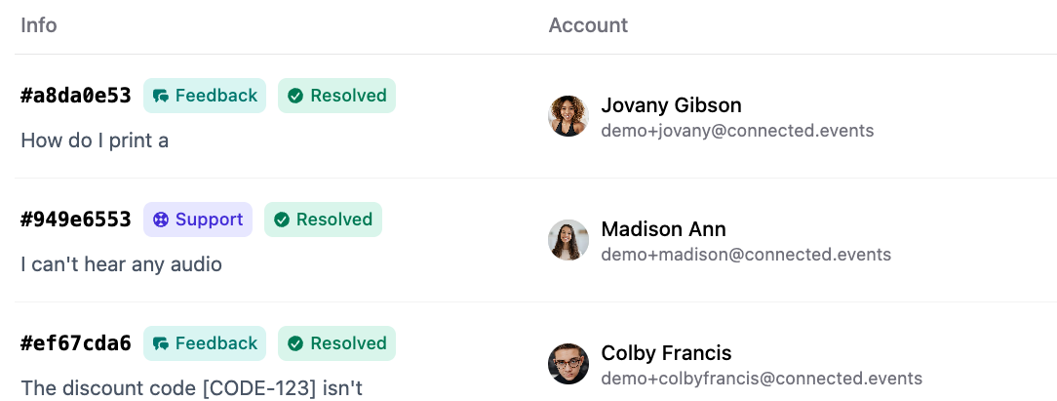Open ticket #ef67cda6
1057x401 pixels.
pyautogui.click(x=76, y=343)
